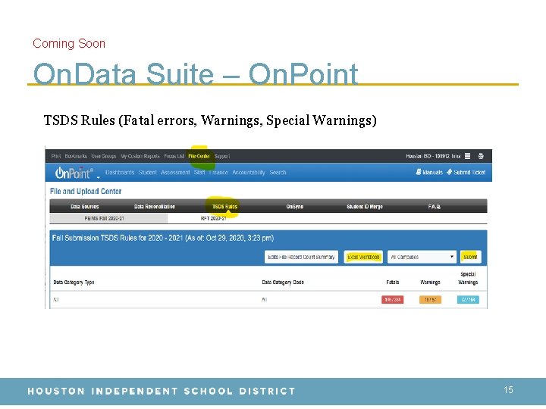Open My Custom Reports
546x409 pixels.
coord(140,156)
